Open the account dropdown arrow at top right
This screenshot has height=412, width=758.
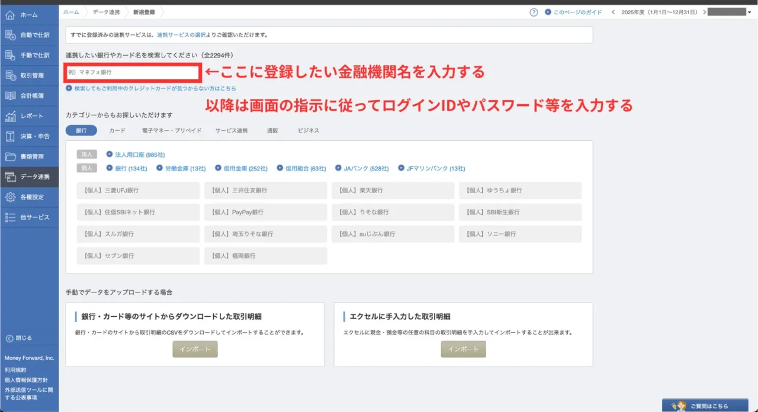tap(749, 12)
